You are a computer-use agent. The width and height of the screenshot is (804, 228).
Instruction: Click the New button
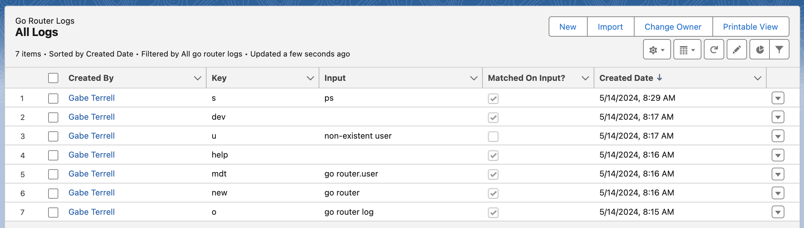[x=568, y=27]
